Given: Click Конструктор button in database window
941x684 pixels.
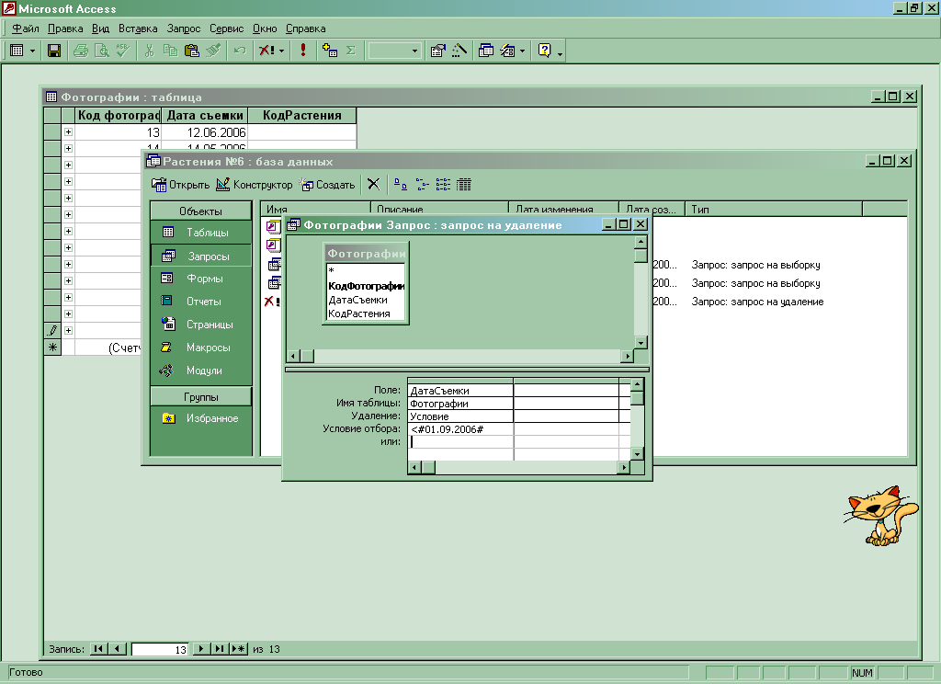Looking at the screenshot, I should [x=254, y=185].
